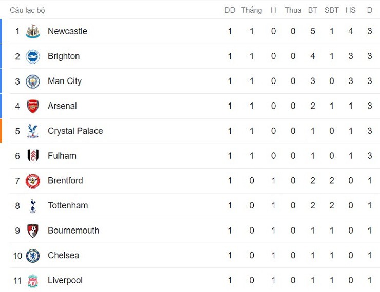Click the Chelsea club crest icon

pyautogui.click(x=33, y=256)
